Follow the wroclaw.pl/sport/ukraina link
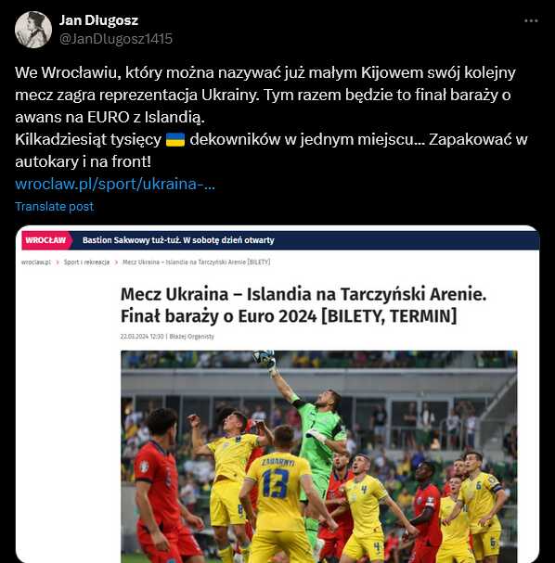 (x=115, y=184)
